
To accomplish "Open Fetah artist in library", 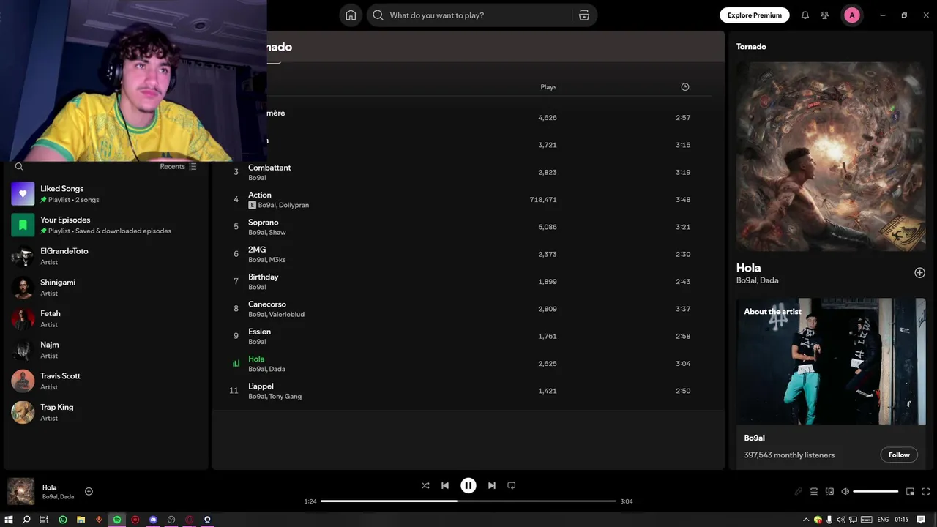I will (106, 318).
